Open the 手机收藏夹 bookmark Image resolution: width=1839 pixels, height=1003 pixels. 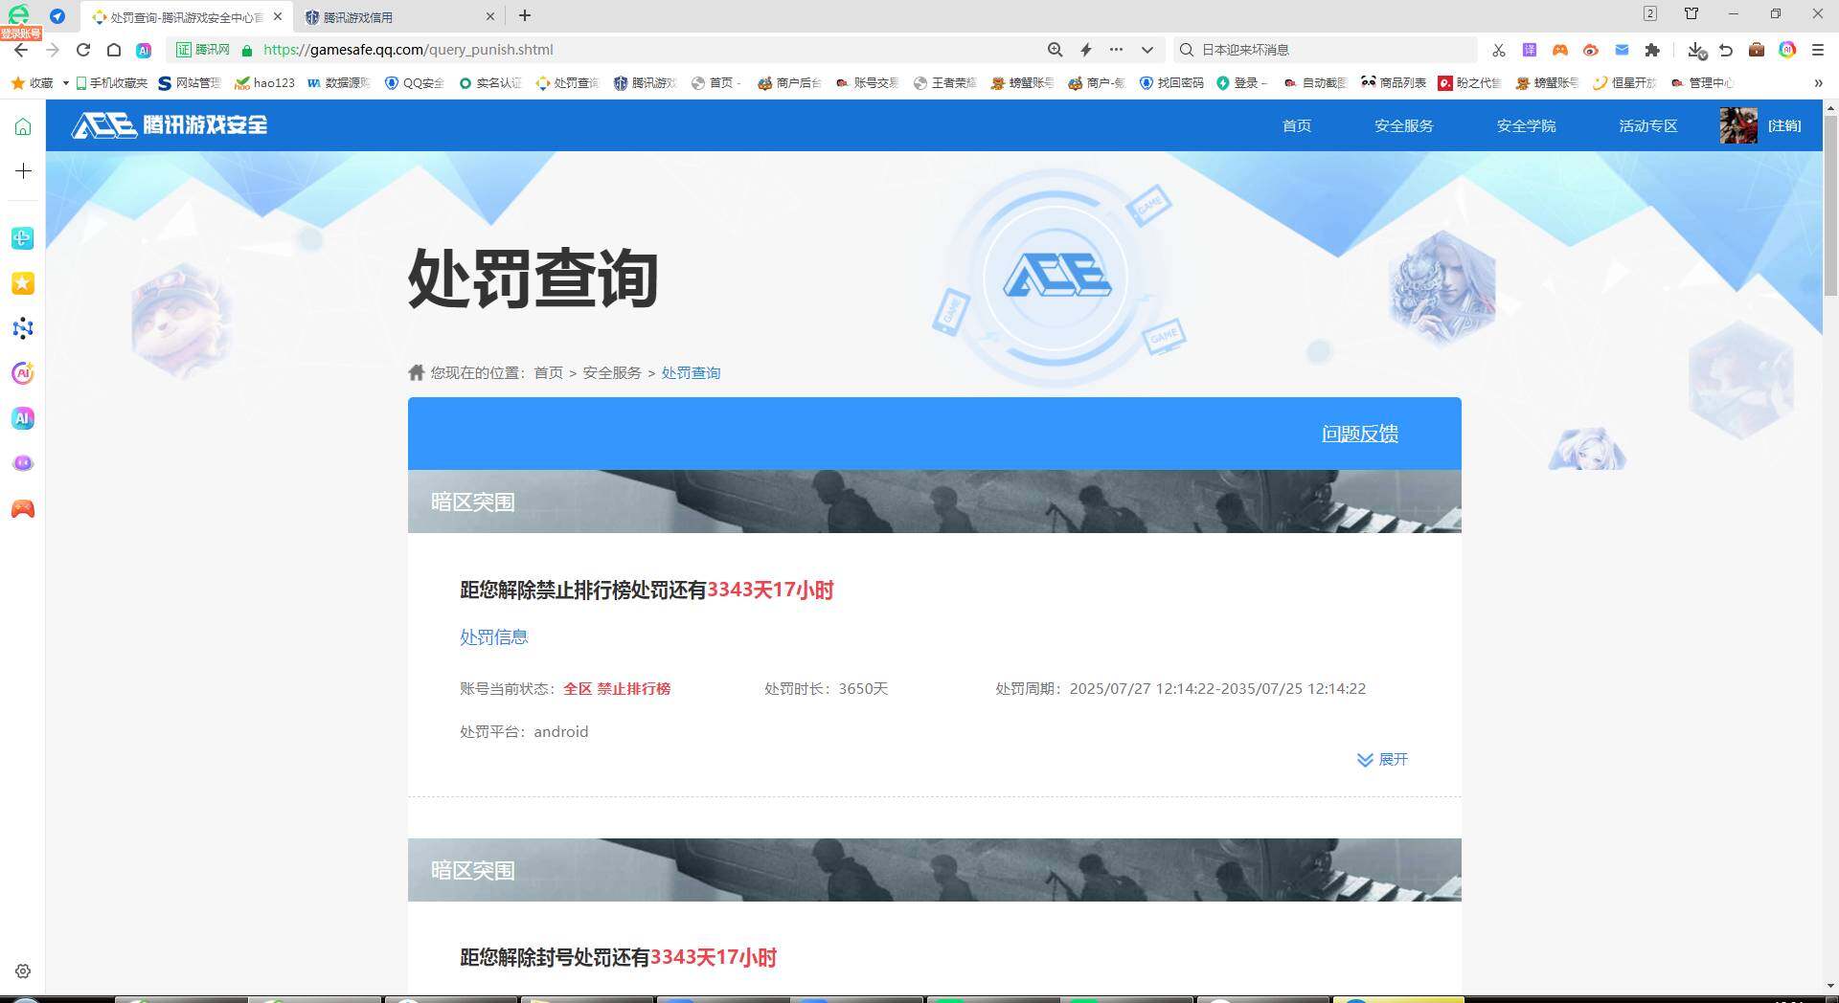pos(111,83)
